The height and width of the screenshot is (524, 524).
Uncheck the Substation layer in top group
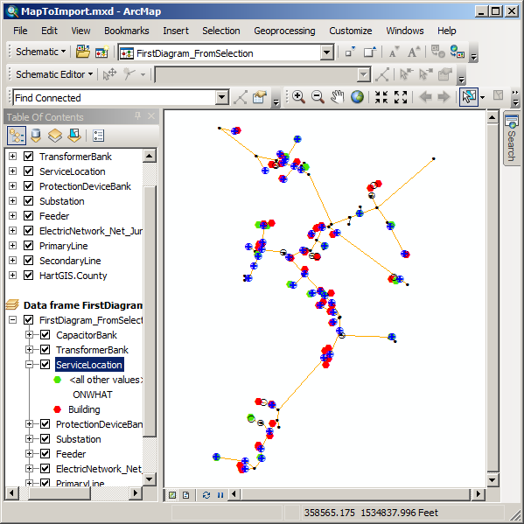tap(28, 201)
